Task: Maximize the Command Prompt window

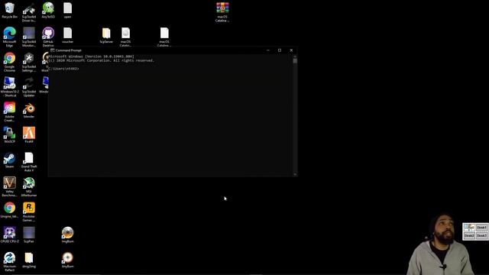Action: tap(280, 50)
